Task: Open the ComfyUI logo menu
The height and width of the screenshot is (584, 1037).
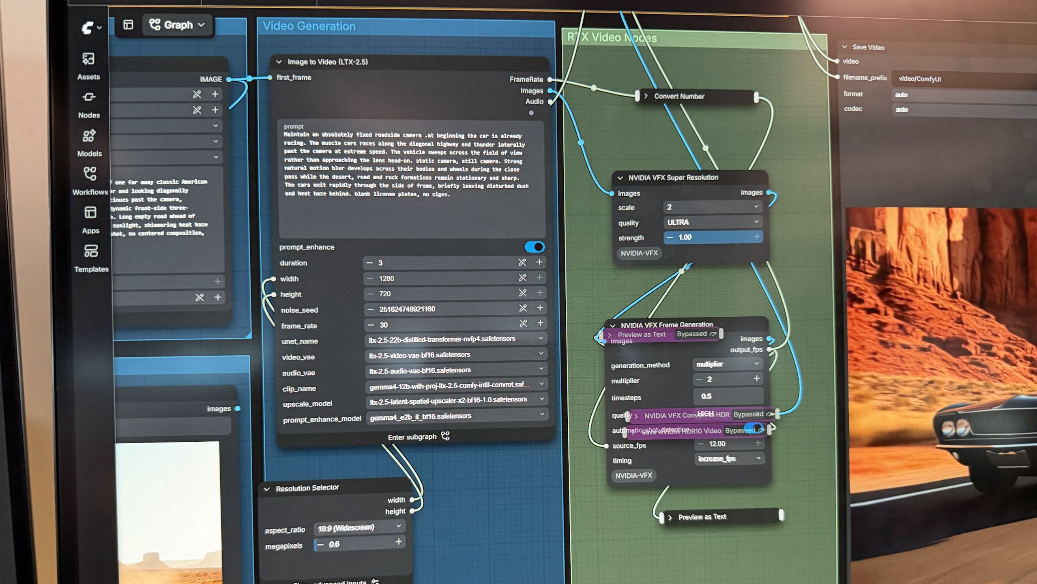Action: 91,28
